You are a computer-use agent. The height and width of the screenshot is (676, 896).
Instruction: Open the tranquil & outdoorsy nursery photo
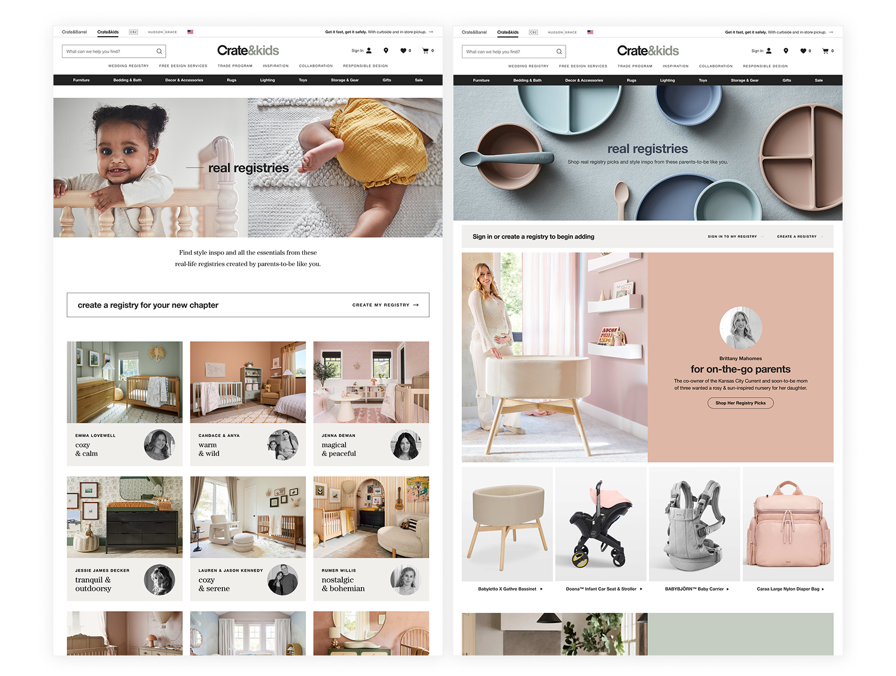(x=124, y=517)
